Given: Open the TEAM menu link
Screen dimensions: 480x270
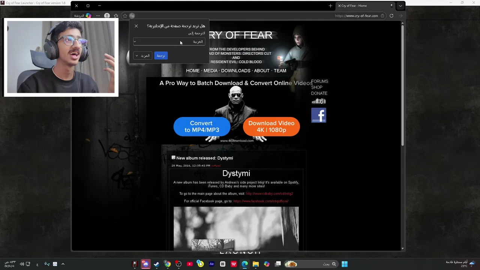Looking at the screenshot, I should [x=280, y=70].
